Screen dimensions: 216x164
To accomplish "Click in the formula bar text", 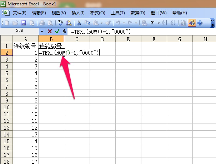I will (101, 32).
